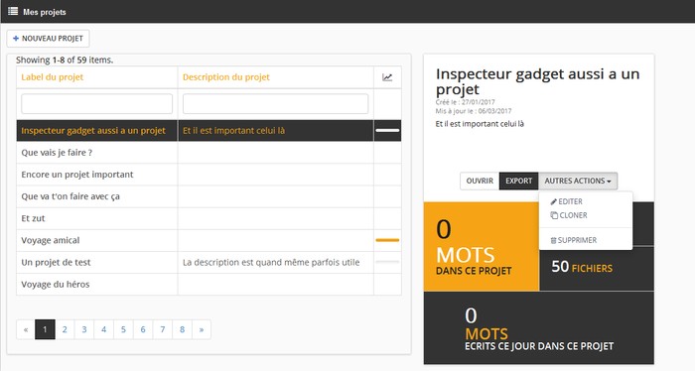Click the copy icon next to Cloner

click(x=554, y=215)
